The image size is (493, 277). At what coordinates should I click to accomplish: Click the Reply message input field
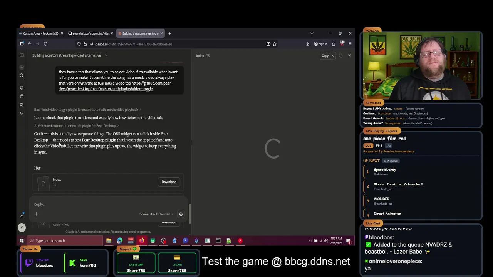click(x=108, y=204)
